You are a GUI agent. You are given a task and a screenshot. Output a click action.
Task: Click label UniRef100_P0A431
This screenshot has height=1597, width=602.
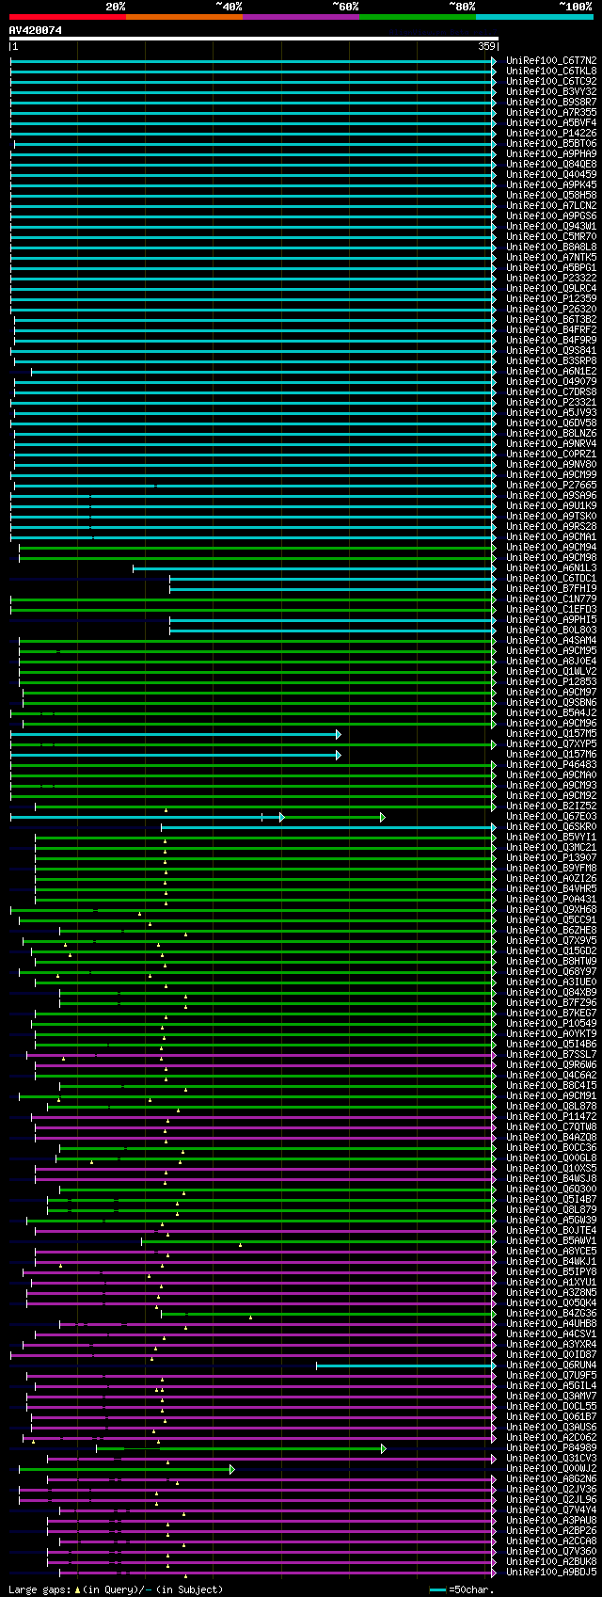(x=551, y=899)
